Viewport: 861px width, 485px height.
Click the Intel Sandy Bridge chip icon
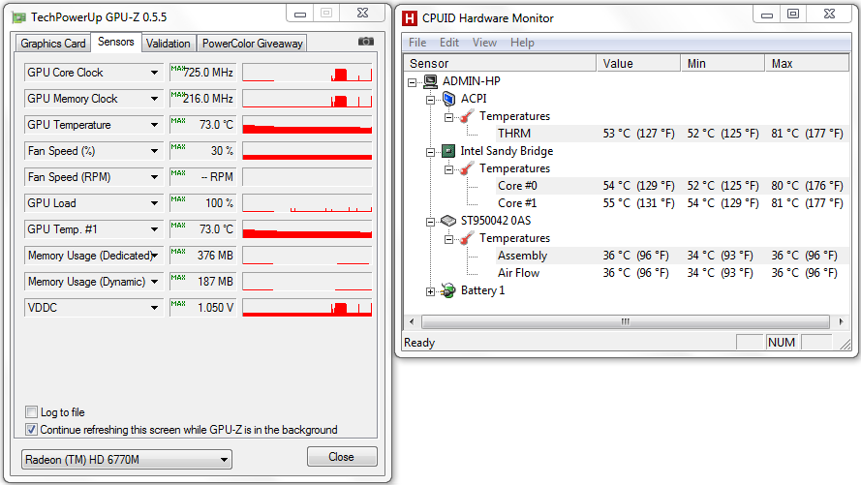point(448,151)
